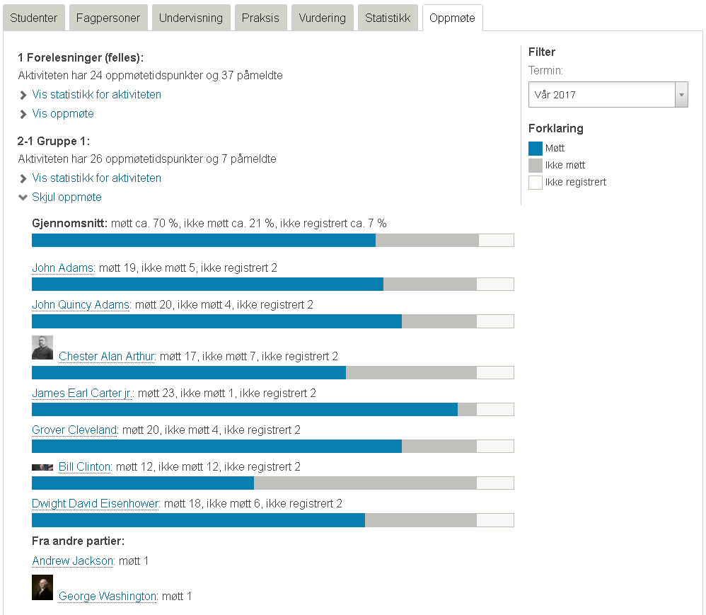Click the Filter heading text
The width and height of the screenshot is (706, 615).
point(542,52)
